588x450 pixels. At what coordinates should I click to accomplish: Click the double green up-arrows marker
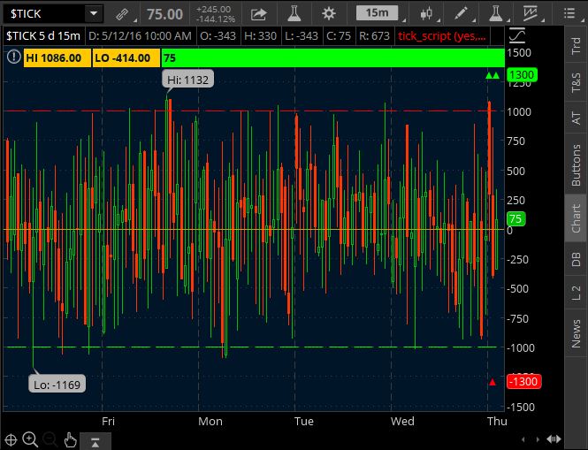[493, 76]
